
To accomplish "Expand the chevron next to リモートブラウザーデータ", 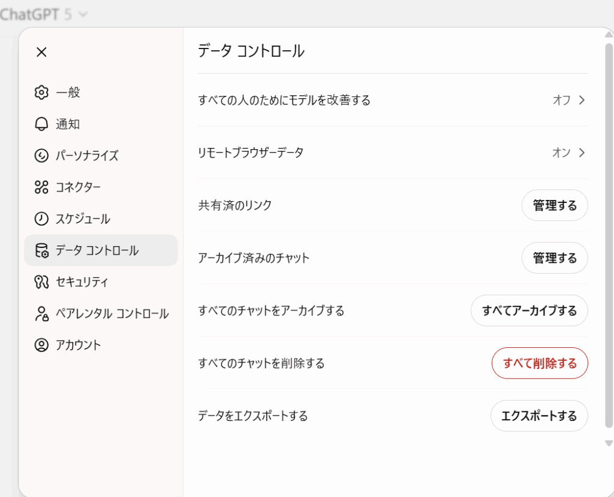I will [582, 153].
